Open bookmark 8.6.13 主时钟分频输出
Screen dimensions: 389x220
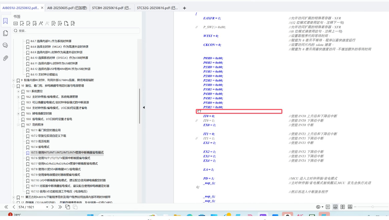pos(44,75)
